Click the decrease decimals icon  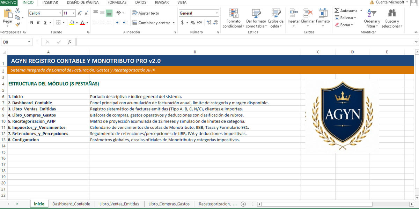(x=216, y=23)
